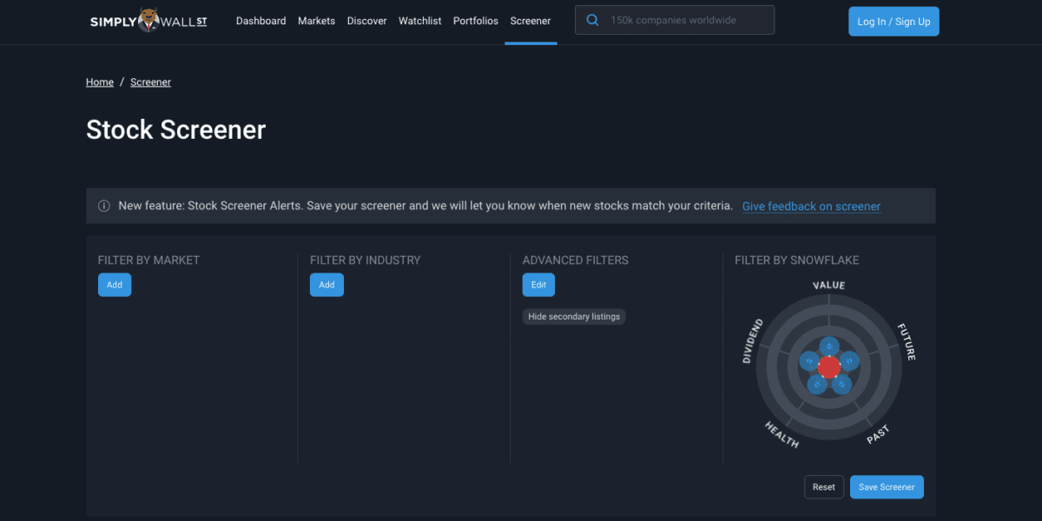Select the Screener tab in navigation
1042x521 pixels.
(x=531, y=21)
